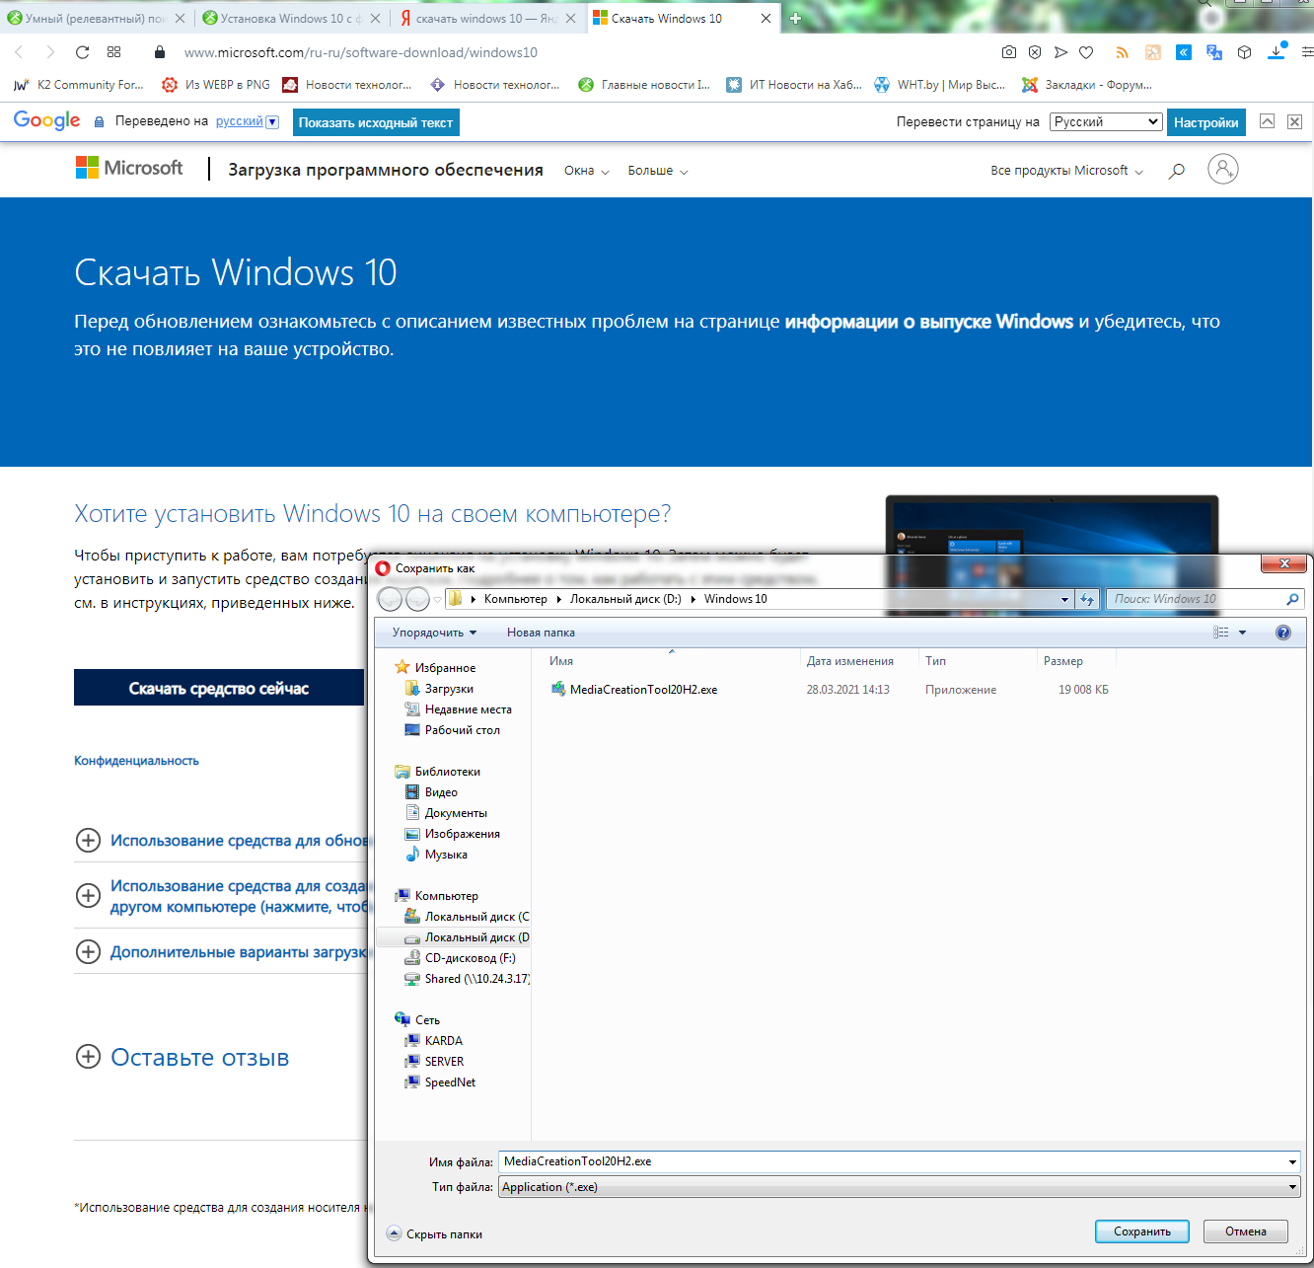This screenshot has height=1268, width=1314.
Task: Click the Microsoft account sign-in avatar icon
Action: (1223, 169)
